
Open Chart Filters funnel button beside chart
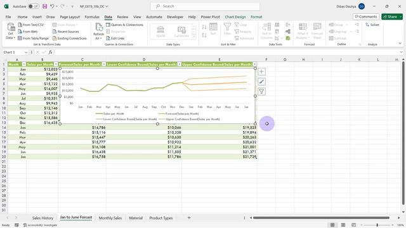pos(261,91)
